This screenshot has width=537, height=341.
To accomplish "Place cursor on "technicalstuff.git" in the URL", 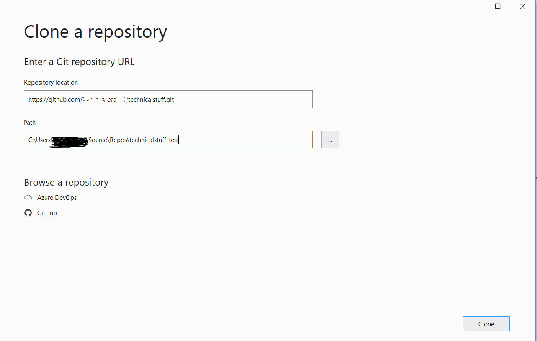I will pyautogui.click(x=151, y=100).
